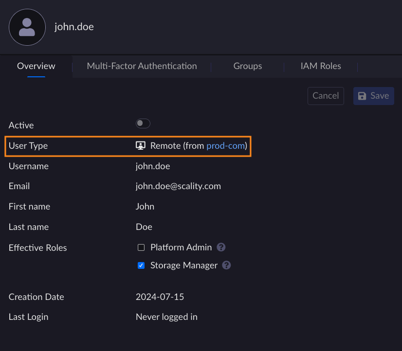Check the Platform Admin checkbox
The height and width of the screenshot is (351, 402).
141,247
